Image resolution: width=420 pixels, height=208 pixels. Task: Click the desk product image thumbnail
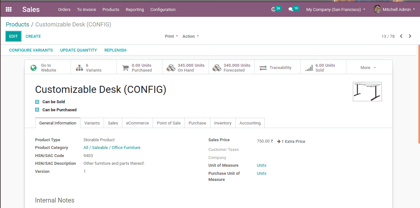pyautogui.click(x=367, y=92)
